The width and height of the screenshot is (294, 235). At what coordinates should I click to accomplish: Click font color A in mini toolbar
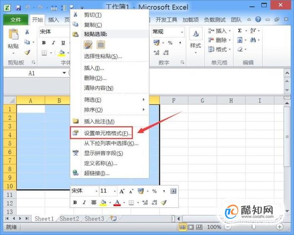[x=117, y=203]
